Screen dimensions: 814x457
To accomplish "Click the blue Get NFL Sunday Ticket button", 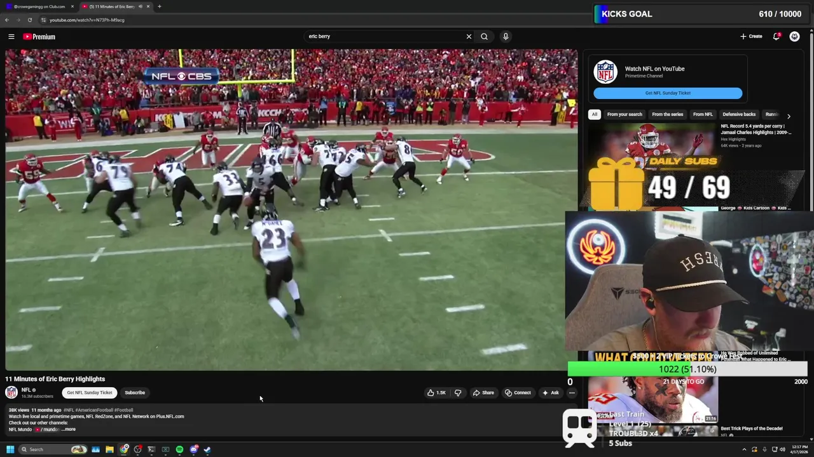I will tap(668, 93).
